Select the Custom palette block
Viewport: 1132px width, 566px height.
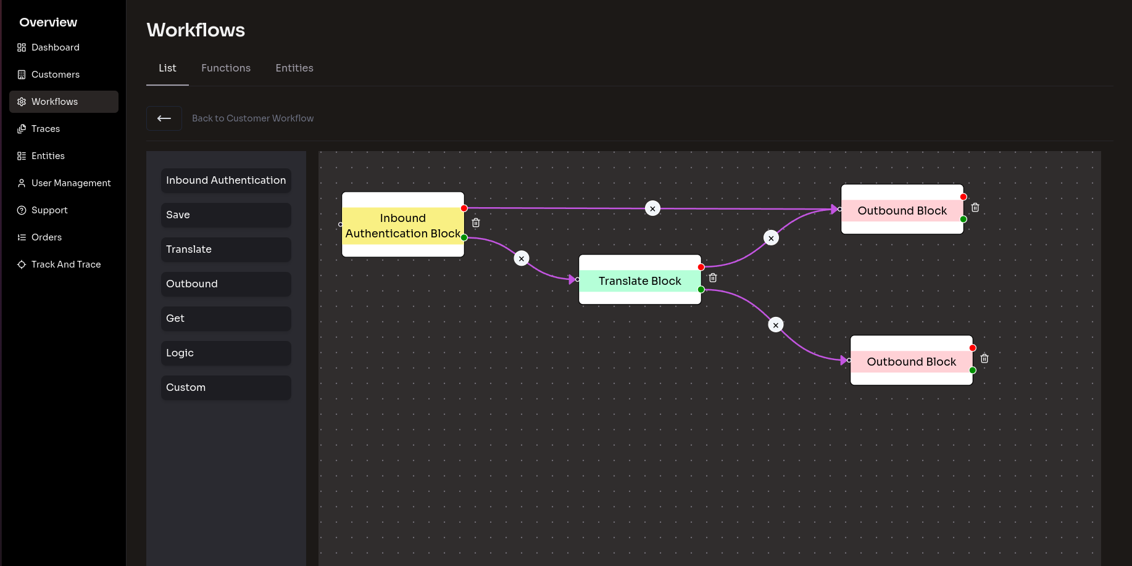(226, 388)
